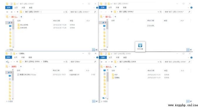Open quick access toolbar dropdown in top-left titlebar
Image resolution: width=198 pixels, height=107 pixels.
(x=17, y=4)
